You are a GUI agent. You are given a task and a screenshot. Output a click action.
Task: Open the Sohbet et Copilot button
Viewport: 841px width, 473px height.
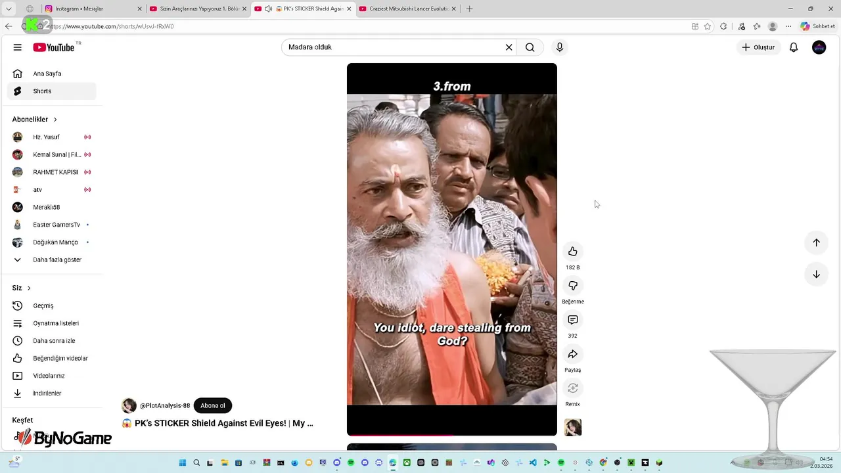pos(818,26)
